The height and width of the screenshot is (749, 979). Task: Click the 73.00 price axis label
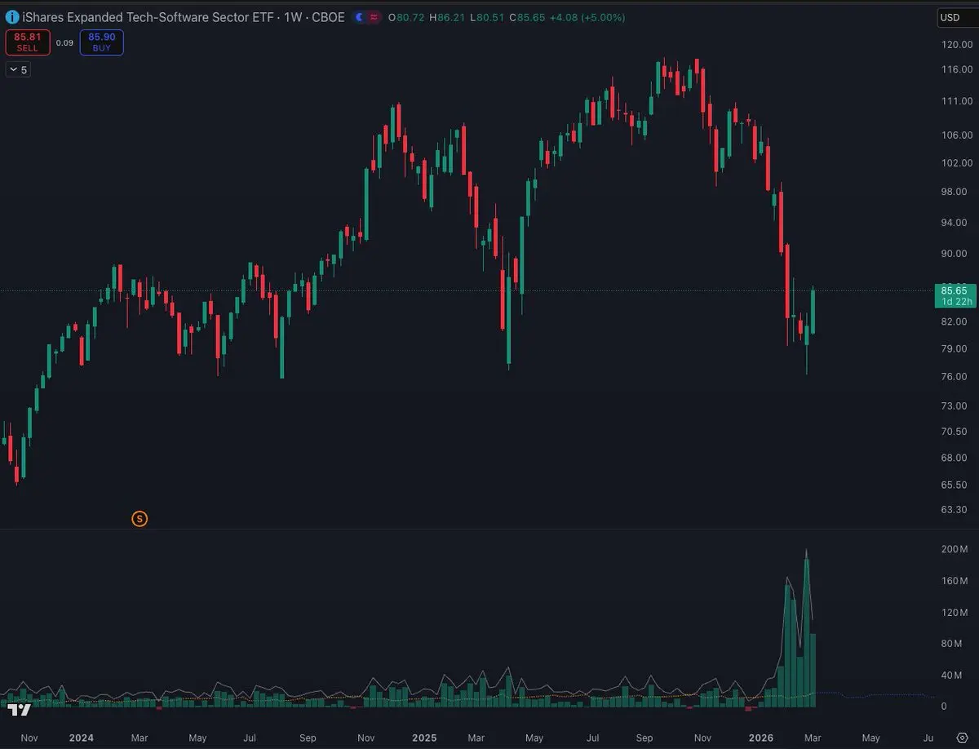click(x=955, y=406)
